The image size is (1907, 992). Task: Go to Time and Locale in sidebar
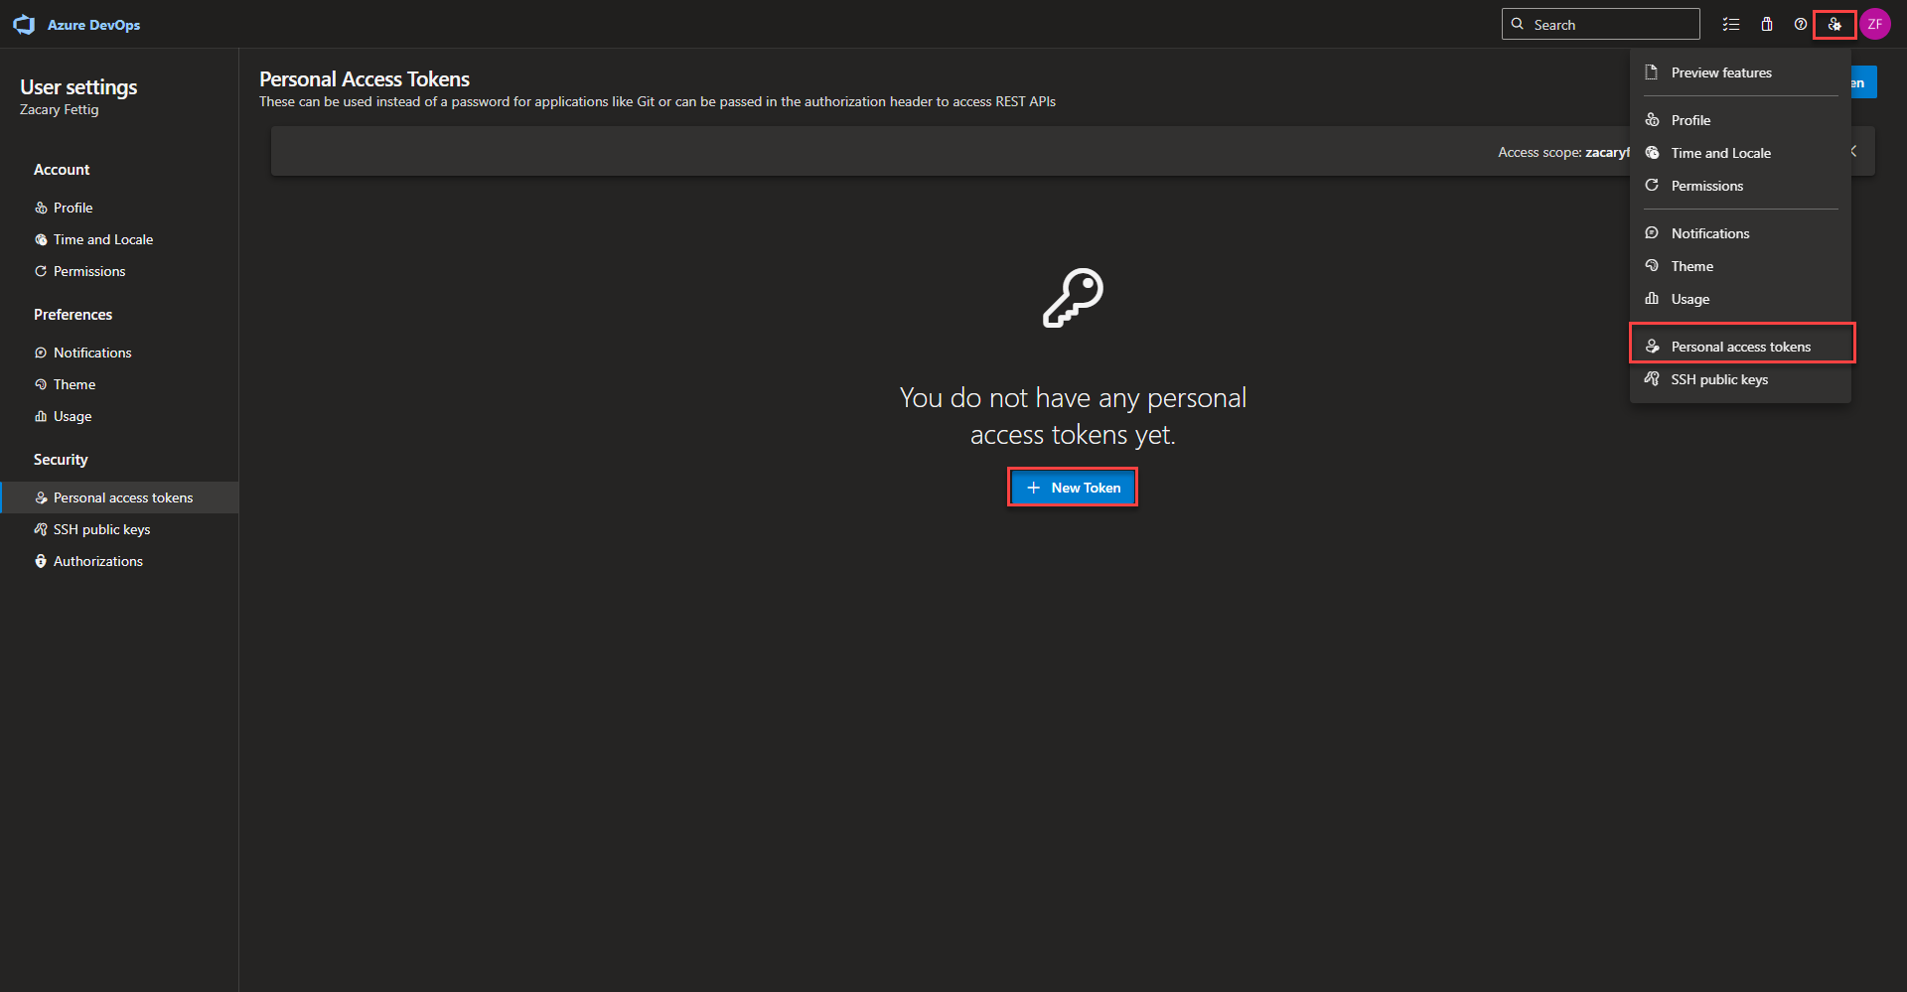[102, 239]
